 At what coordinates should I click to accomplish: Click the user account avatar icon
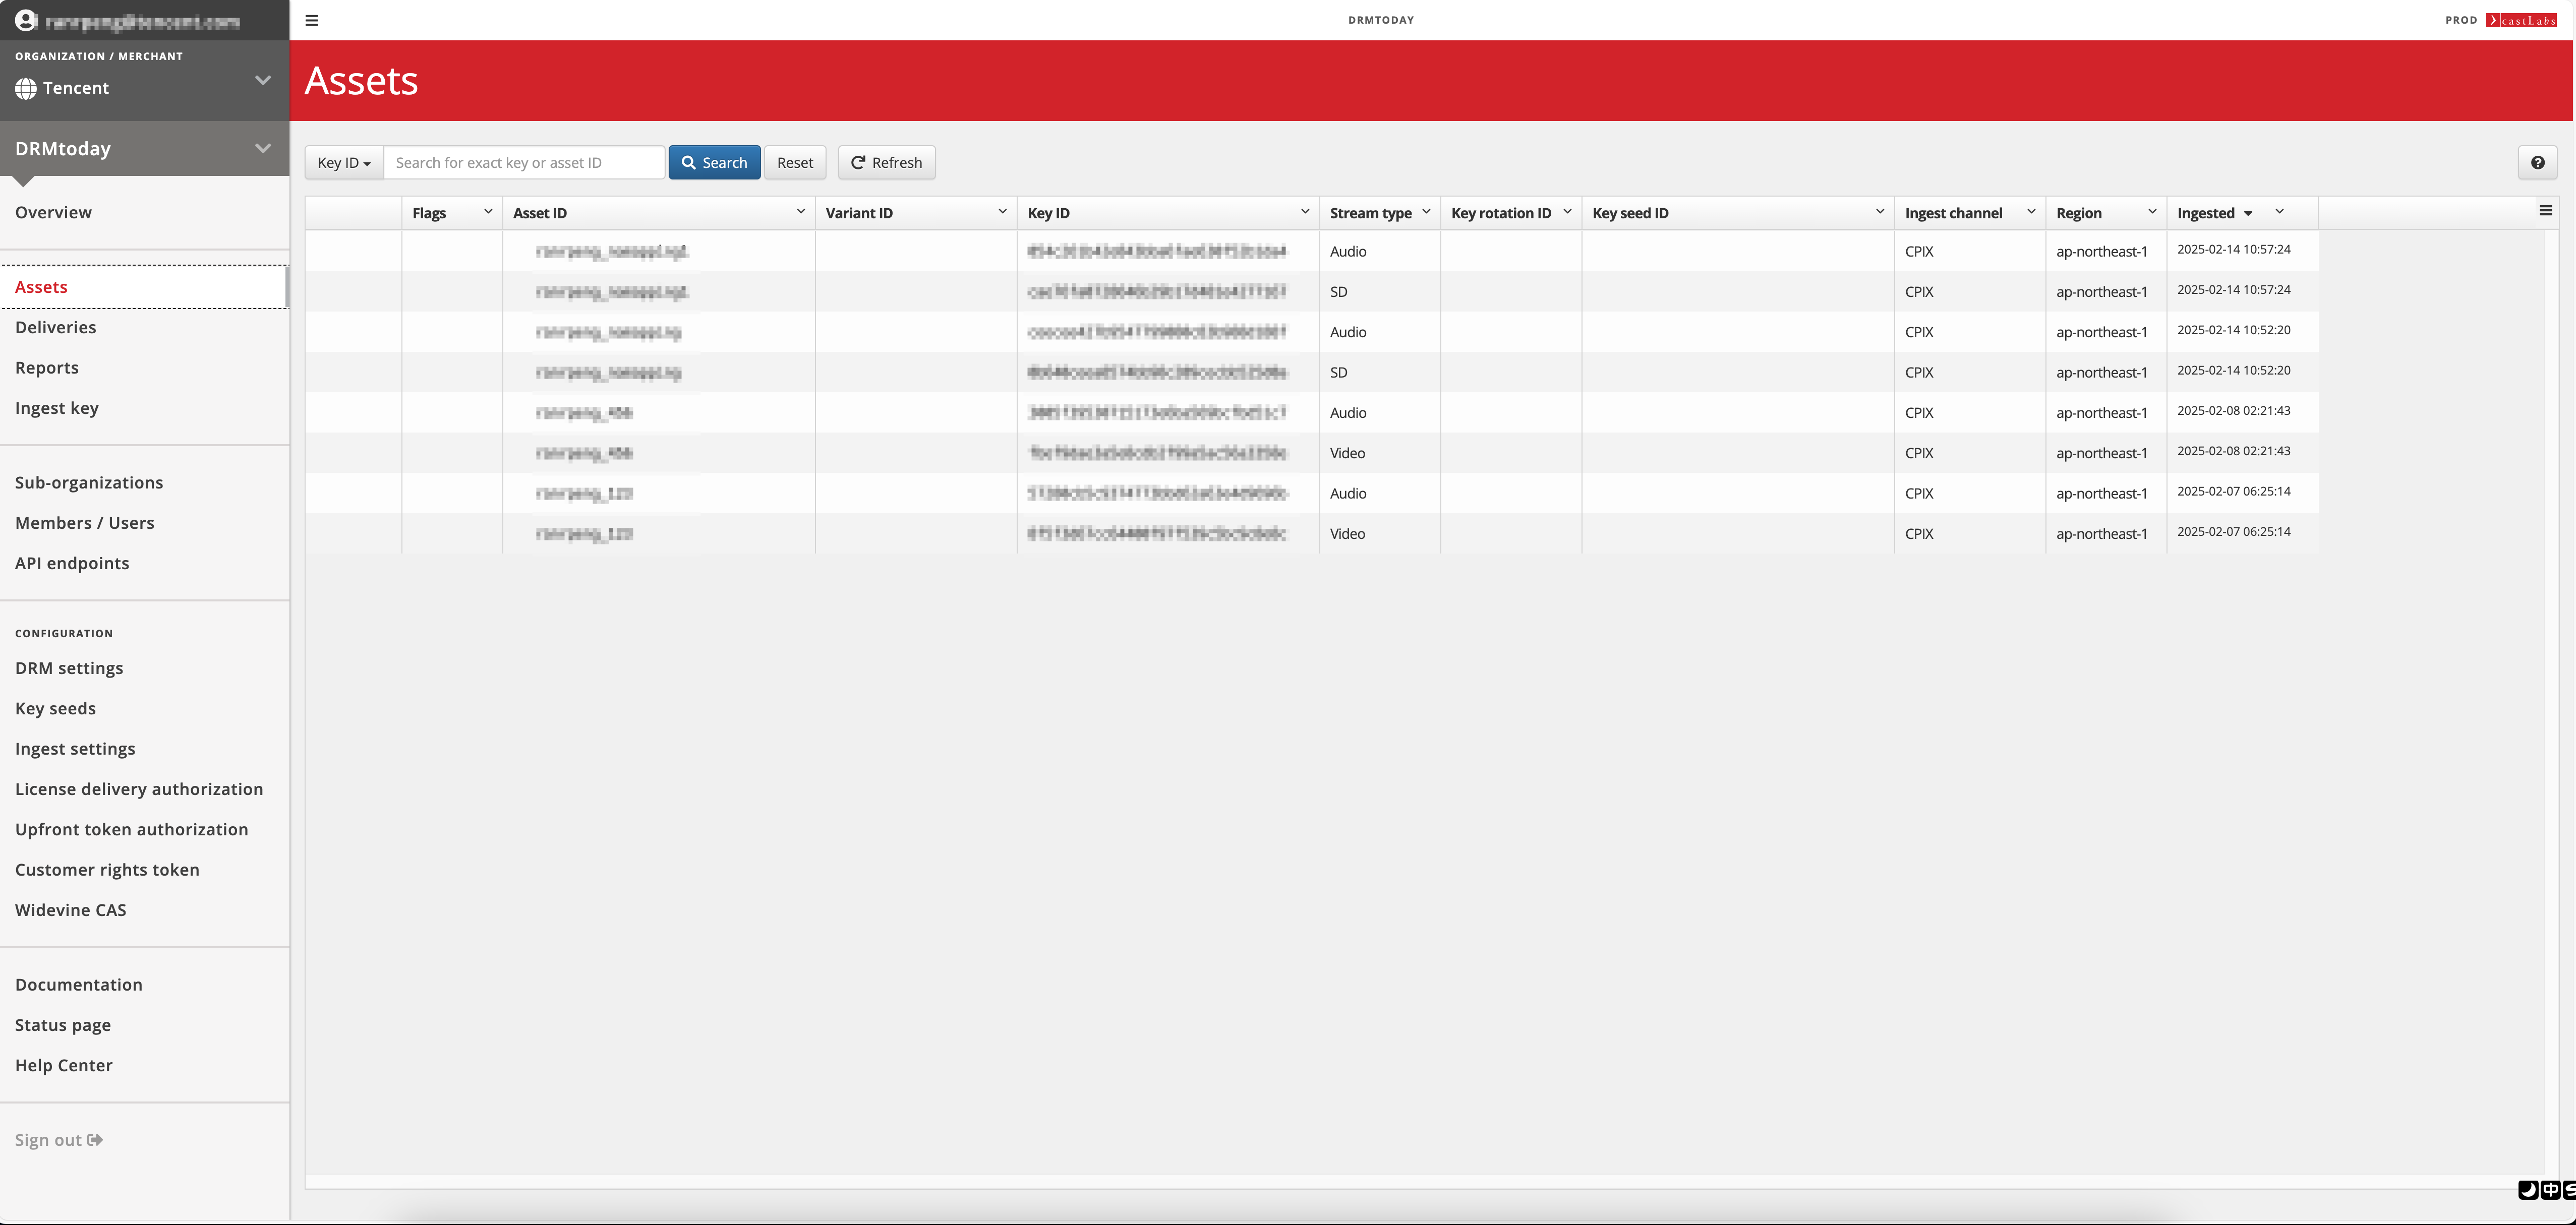[x=25, y=20]
